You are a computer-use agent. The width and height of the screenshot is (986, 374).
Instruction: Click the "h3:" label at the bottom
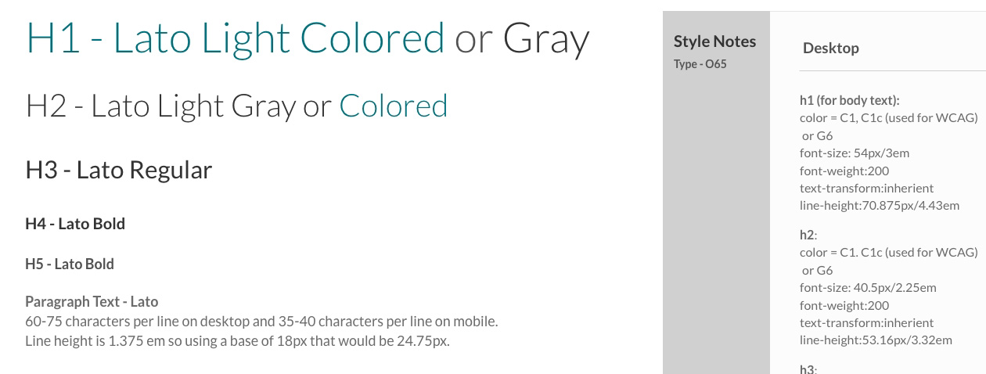click(808, 369)
